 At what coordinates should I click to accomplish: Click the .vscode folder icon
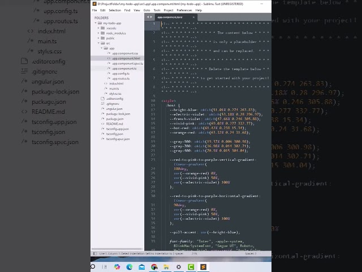103,28
